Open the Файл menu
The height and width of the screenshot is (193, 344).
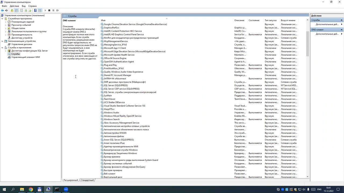(4, 6)
